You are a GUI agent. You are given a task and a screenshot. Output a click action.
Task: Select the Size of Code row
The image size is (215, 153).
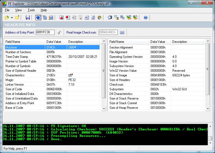pos(52,89)
